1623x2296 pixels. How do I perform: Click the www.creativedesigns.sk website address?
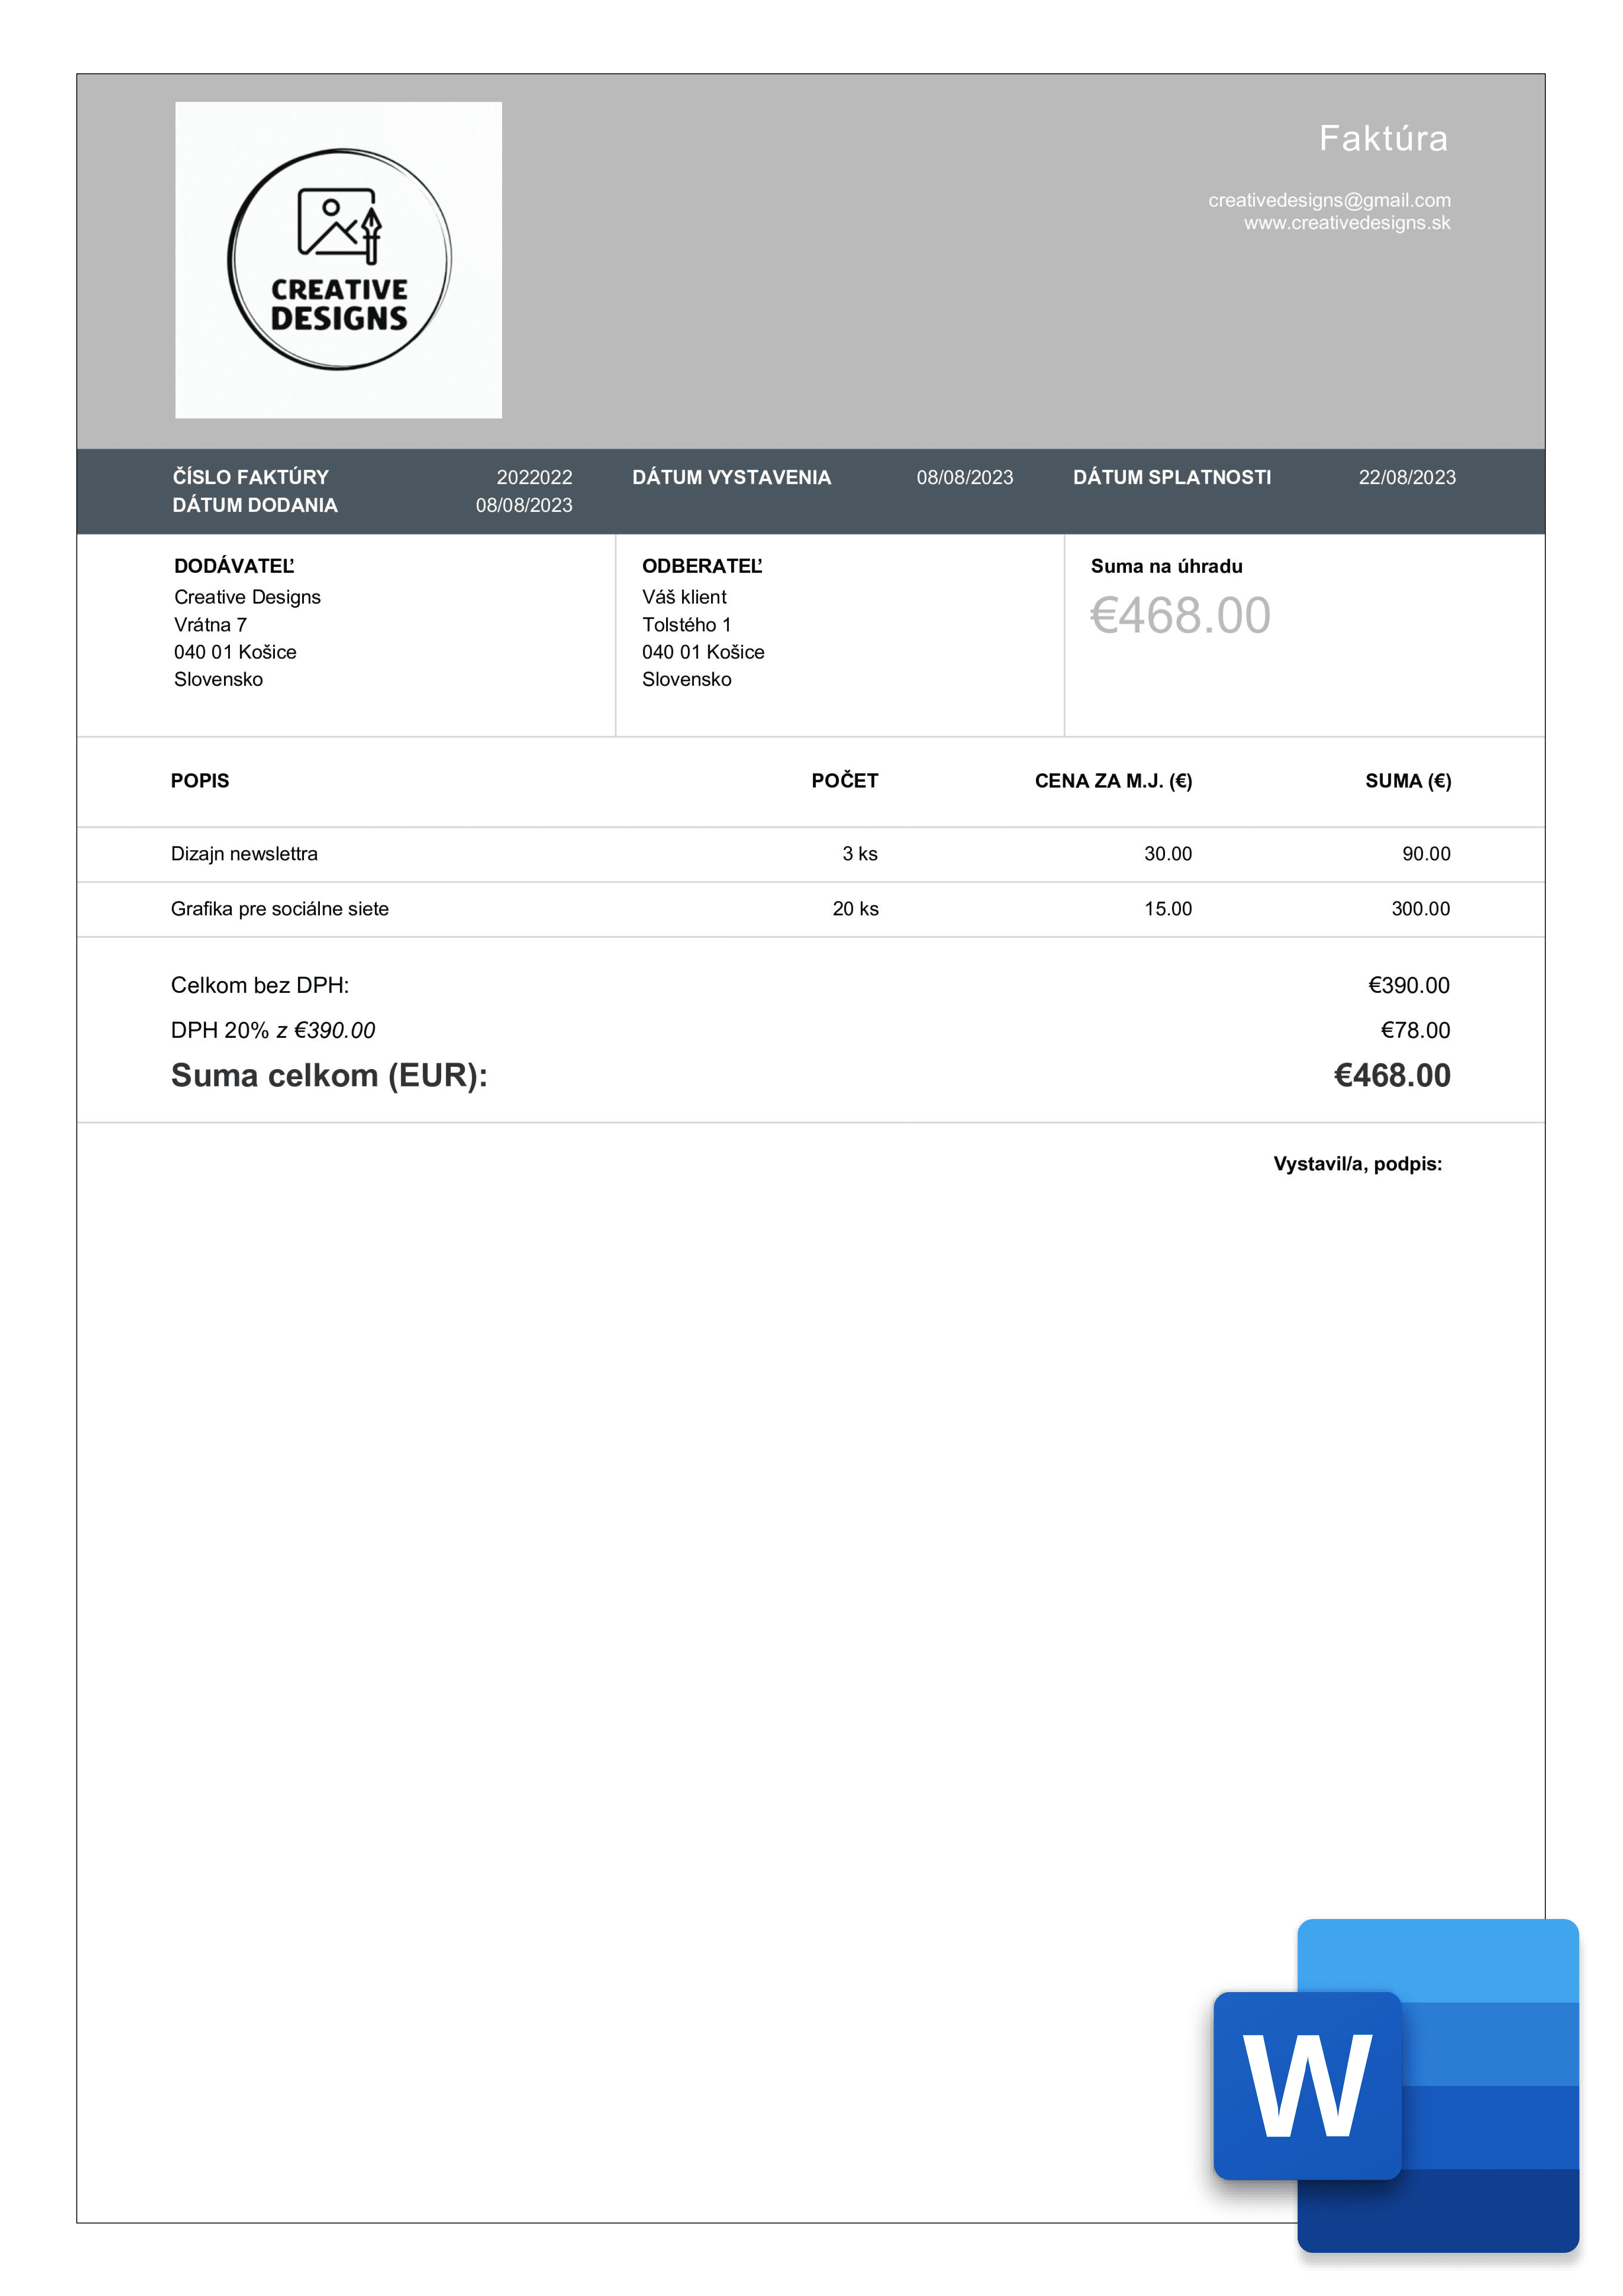click(x=1347, y=223)
